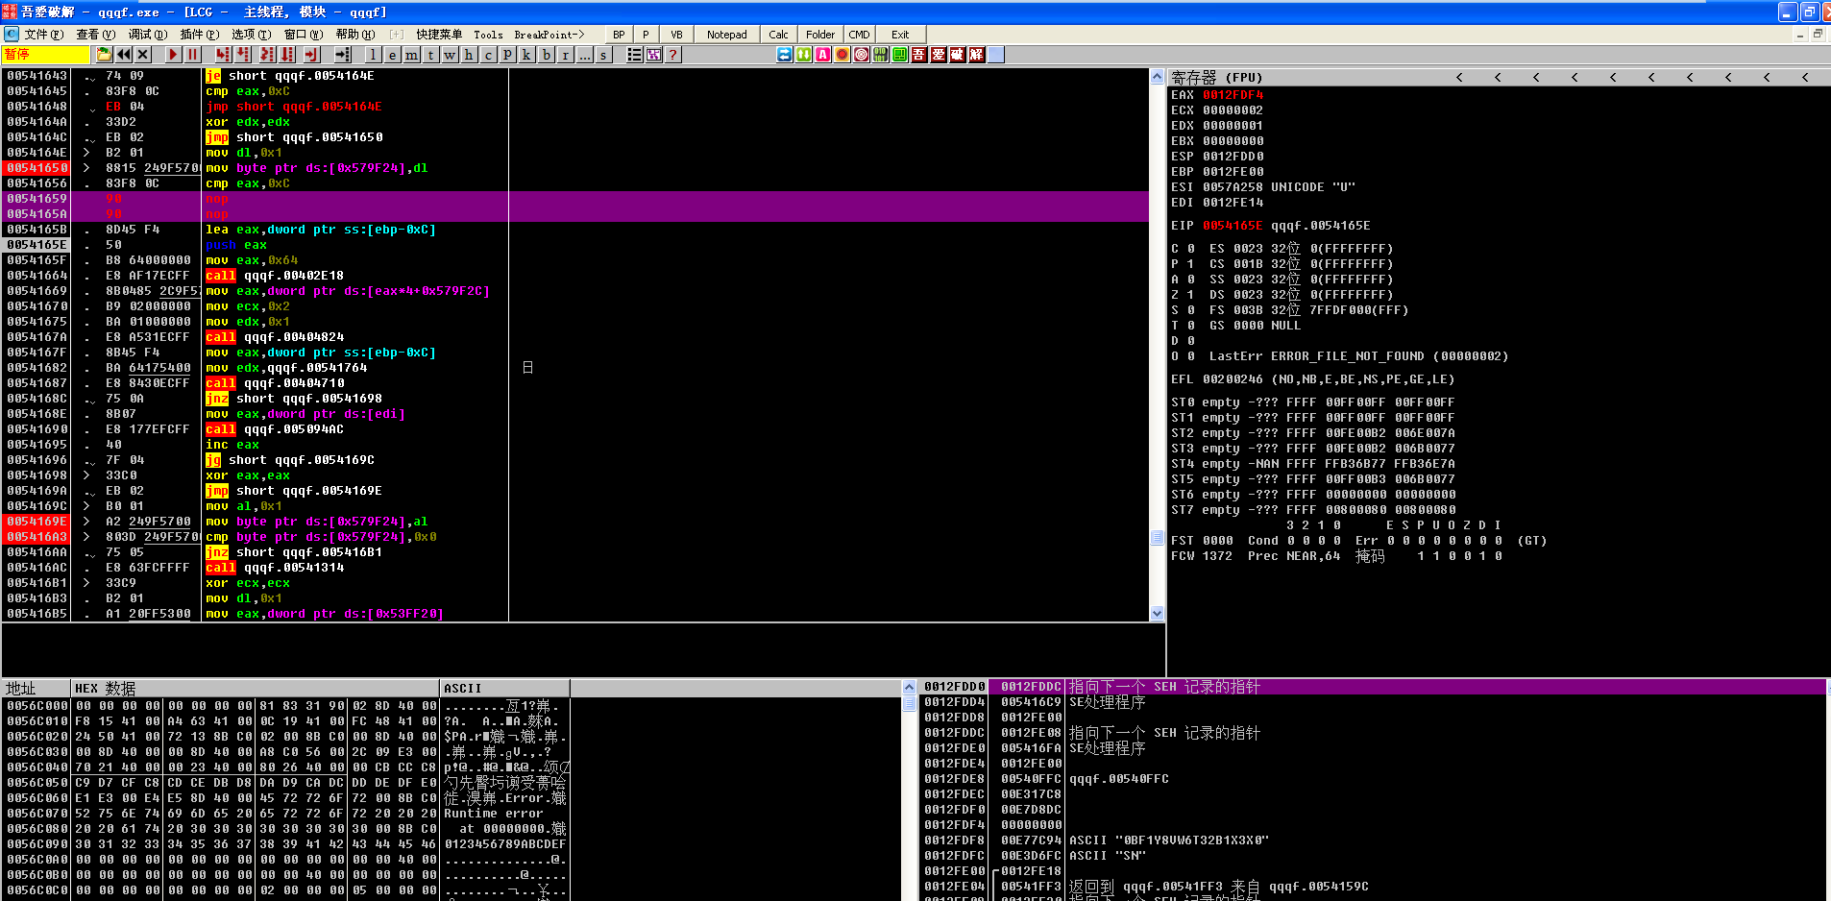
Task: Click the Execute Till Return icon
Action: [311, 55]
